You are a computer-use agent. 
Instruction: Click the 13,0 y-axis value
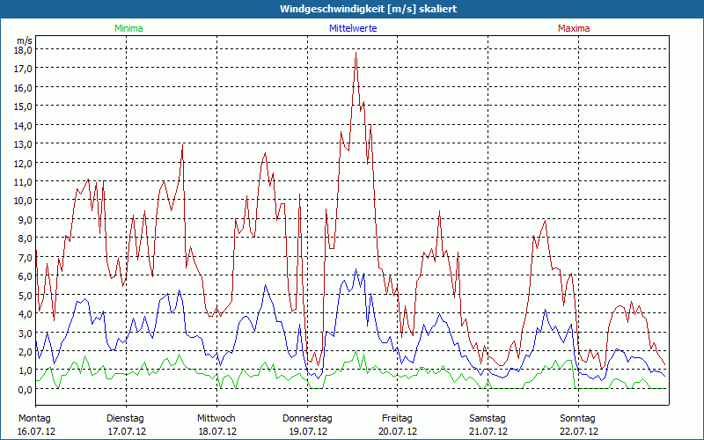(25, 144)
